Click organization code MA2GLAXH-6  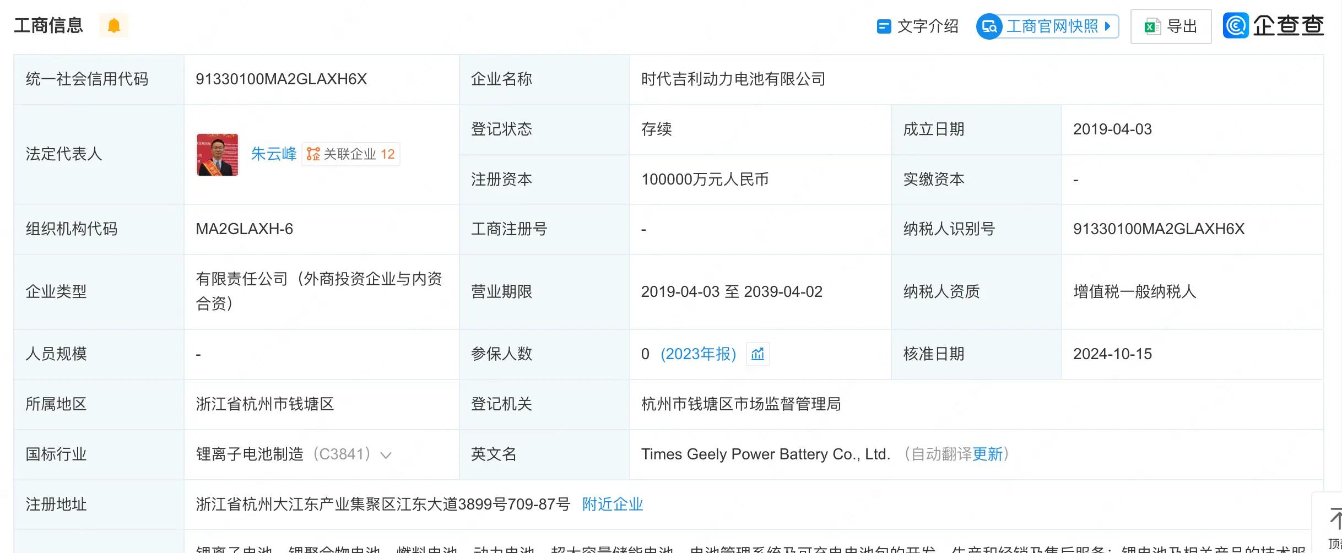click(244, 229)
